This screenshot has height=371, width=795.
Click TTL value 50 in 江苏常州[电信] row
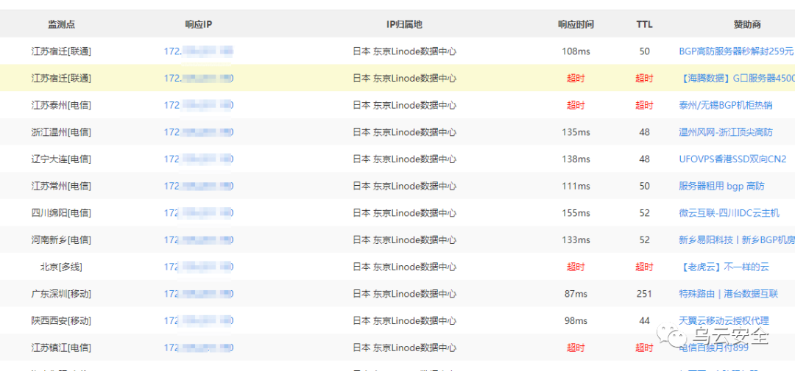coord(644,187)
